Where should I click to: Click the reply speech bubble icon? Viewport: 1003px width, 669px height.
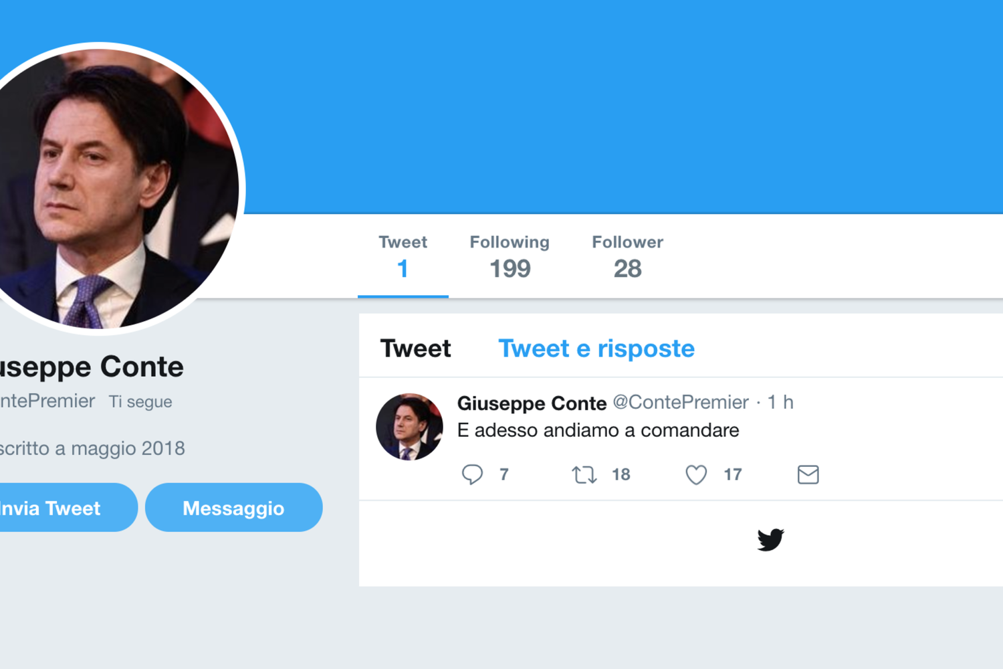[x=472, y=474]
